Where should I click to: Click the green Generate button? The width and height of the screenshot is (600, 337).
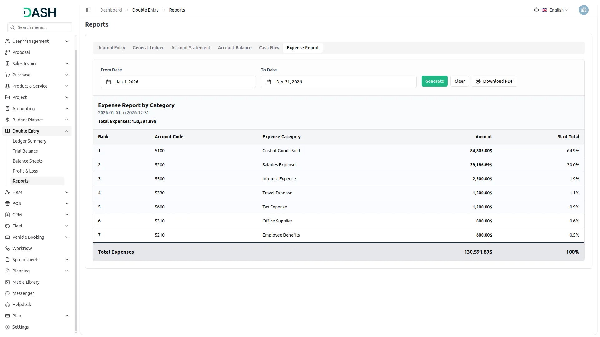pos(434,81)
